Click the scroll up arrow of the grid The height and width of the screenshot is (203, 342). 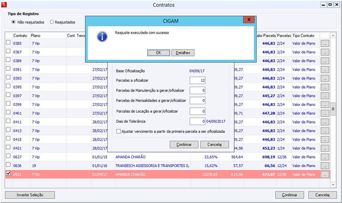point(333,35)
